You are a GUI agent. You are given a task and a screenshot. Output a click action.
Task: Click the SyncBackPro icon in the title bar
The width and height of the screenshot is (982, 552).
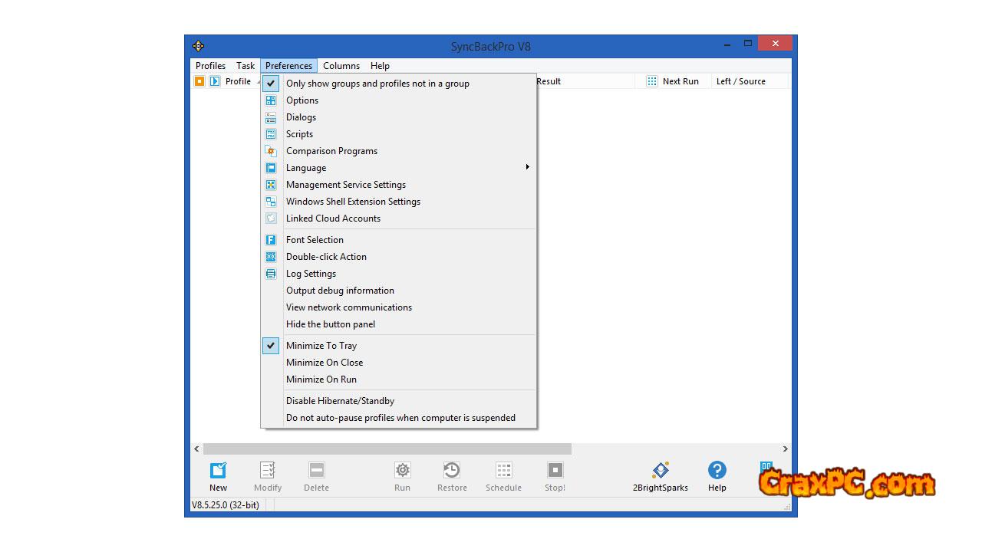click(x=198, y=46)
